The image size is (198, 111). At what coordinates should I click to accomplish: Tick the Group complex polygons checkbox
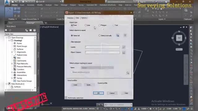click(x=71, y=72)
